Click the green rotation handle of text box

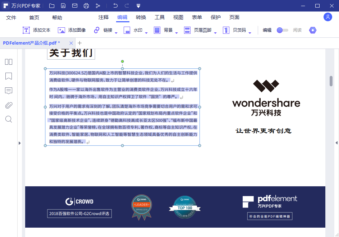pos(122,61)
